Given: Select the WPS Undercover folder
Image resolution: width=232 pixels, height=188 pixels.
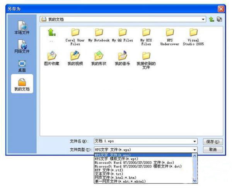Looking at the screenshot, I should click(170, 37).
